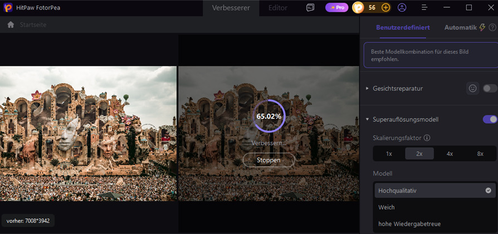Disable the Superauflösungsmodell toggle
Viewport: 498px width, 234px height.
pos(490,119)
